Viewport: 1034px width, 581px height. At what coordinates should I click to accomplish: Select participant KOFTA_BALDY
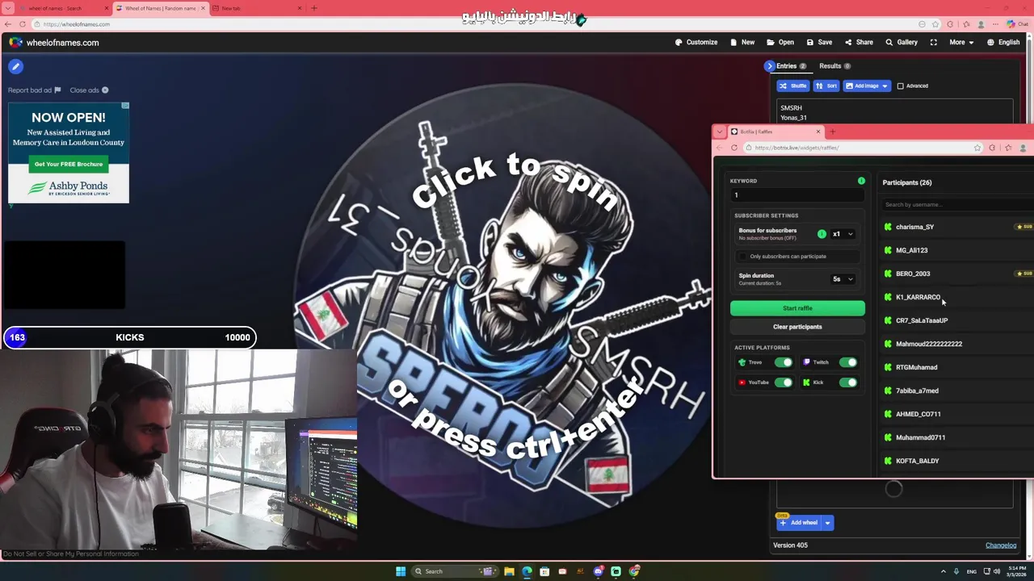(917, 461)
